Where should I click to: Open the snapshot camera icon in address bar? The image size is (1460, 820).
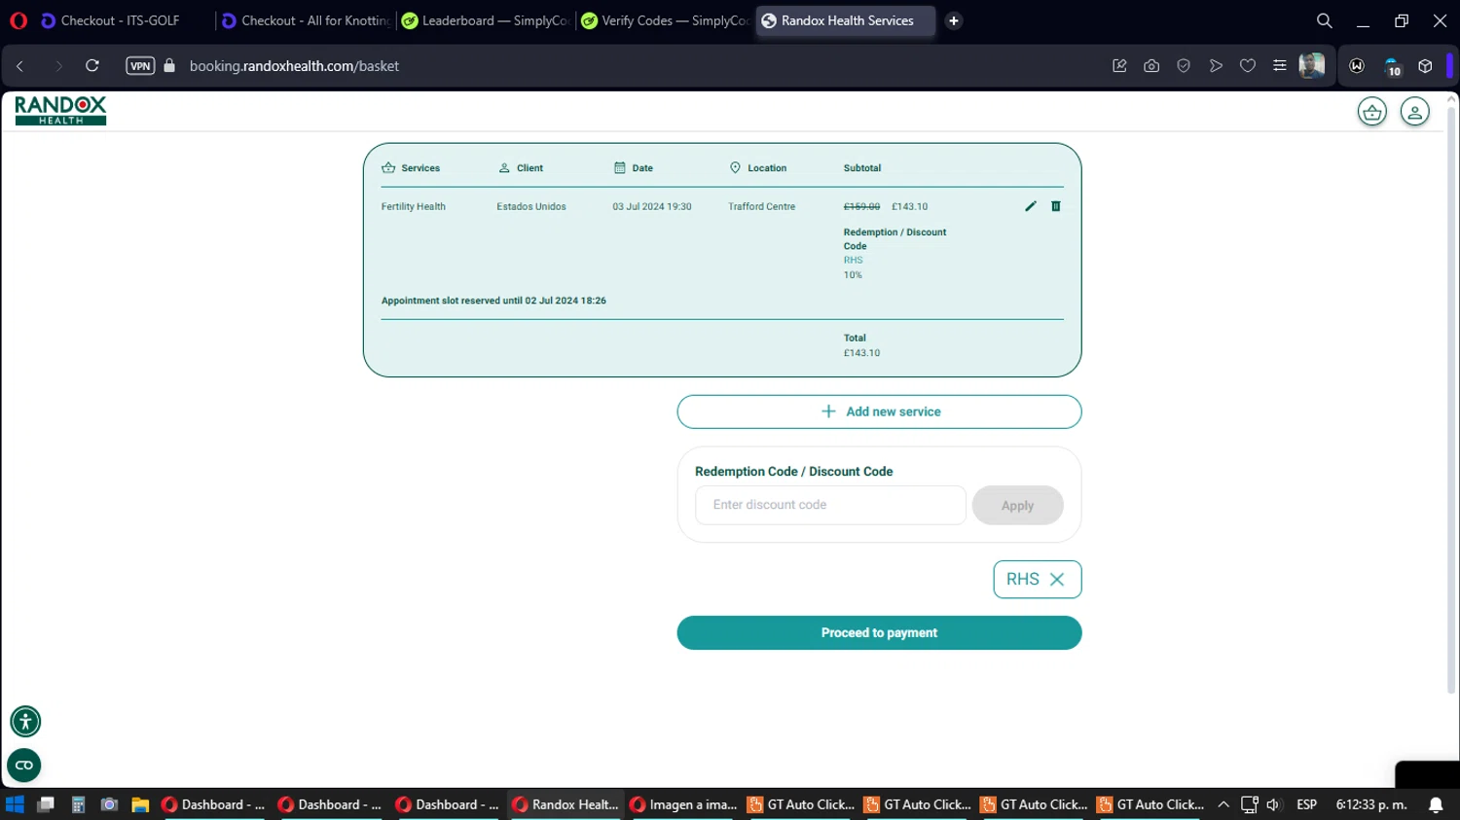(1151, 66)
